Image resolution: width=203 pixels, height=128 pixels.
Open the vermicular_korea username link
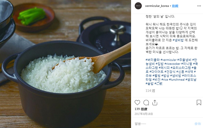click(157, 6)
